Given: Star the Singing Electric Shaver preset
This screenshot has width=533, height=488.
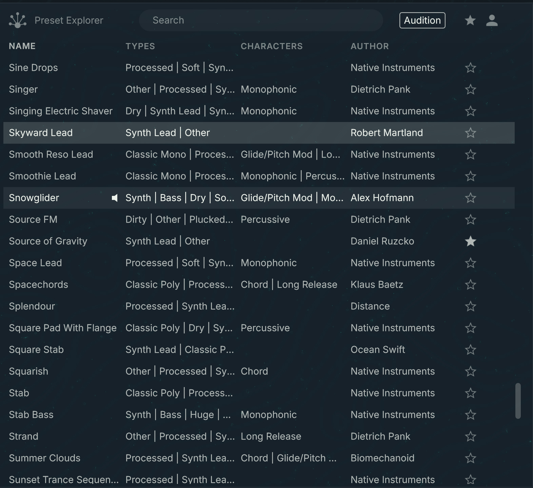Looking at the screenshot, I should click(471, 111).
